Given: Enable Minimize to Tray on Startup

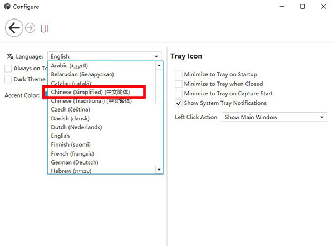Looking at the screenshot, I should [179, 74].
